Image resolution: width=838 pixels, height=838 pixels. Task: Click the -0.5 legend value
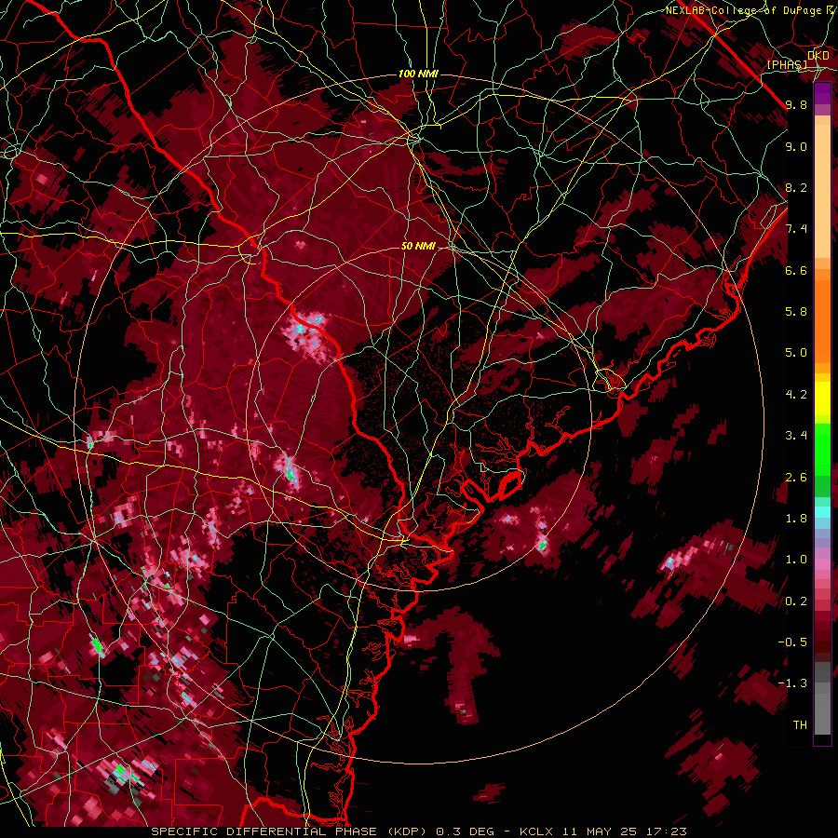click(x=792, y=642)
